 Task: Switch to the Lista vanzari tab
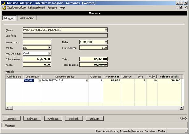point(27,18)
